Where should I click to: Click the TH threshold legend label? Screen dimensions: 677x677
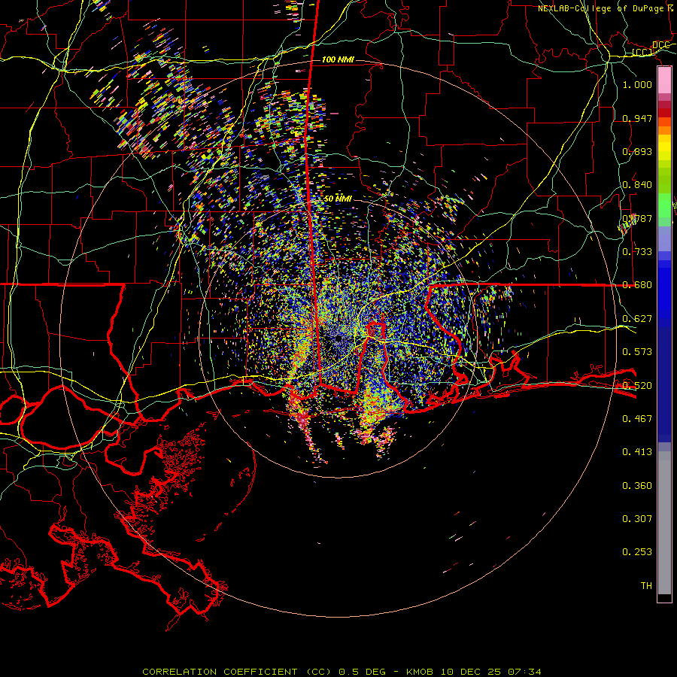tap(646, 586)
